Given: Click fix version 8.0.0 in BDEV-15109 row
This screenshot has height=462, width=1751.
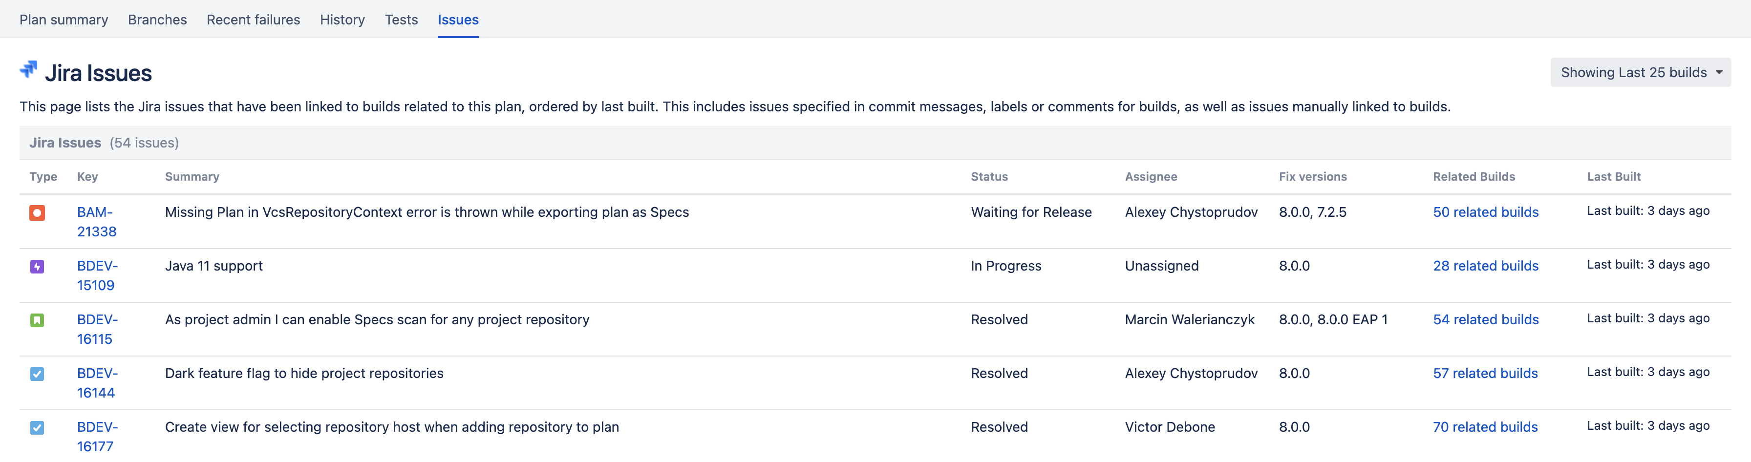Looking at the screenshot, I should click(x=1294, y=266).
